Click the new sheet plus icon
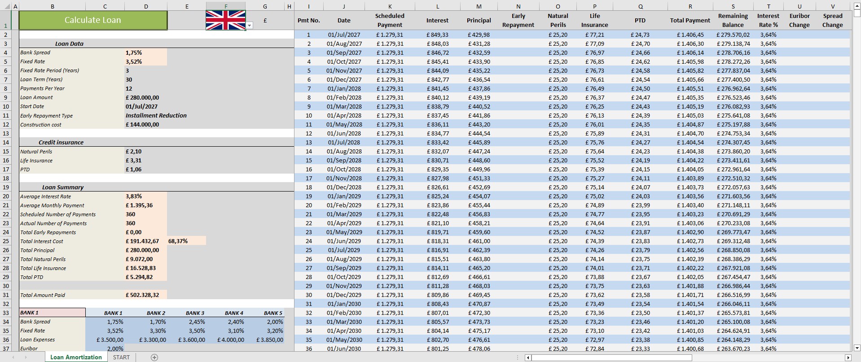 [154, 358]
